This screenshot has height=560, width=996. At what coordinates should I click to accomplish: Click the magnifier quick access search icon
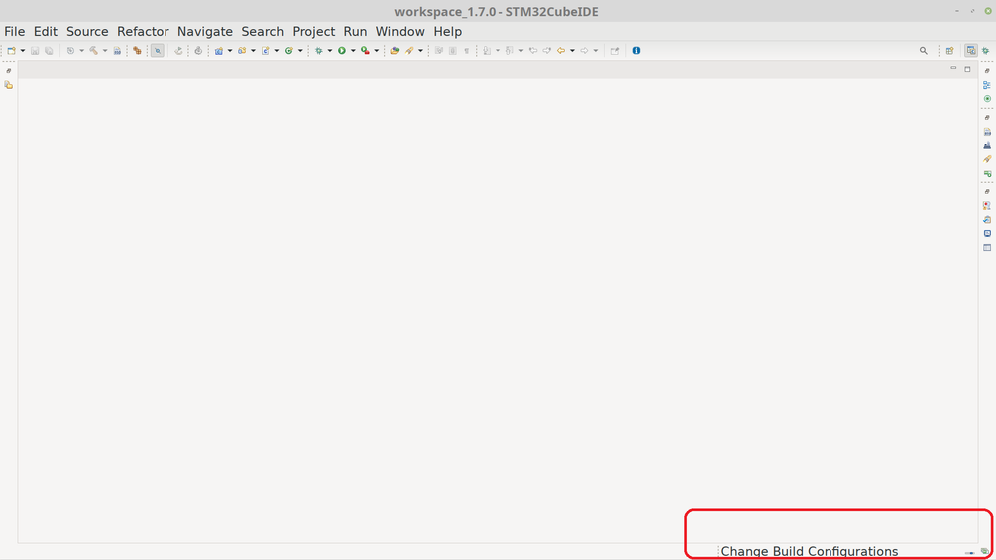pyautogui.click(x=924, y=50)
